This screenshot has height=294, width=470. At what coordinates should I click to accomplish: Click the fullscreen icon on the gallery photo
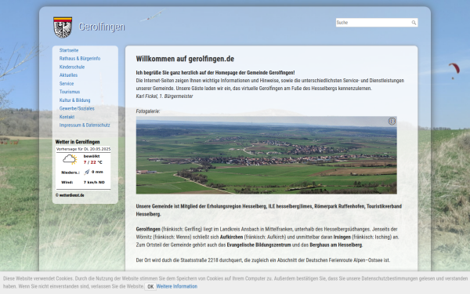click(392, 122)
